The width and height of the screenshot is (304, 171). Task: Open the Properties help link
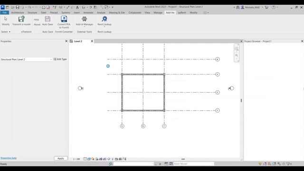pos(9,158)
